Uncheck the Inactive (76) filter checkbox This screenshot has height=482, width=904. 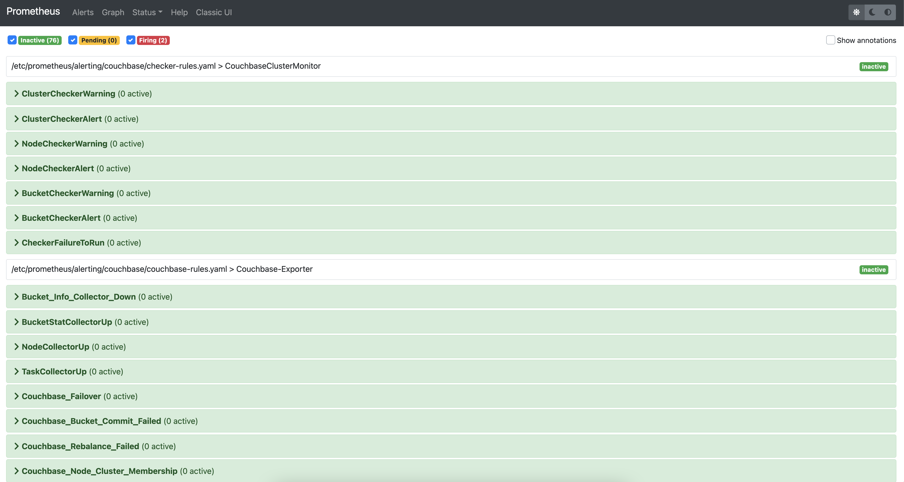click(12, 40)
